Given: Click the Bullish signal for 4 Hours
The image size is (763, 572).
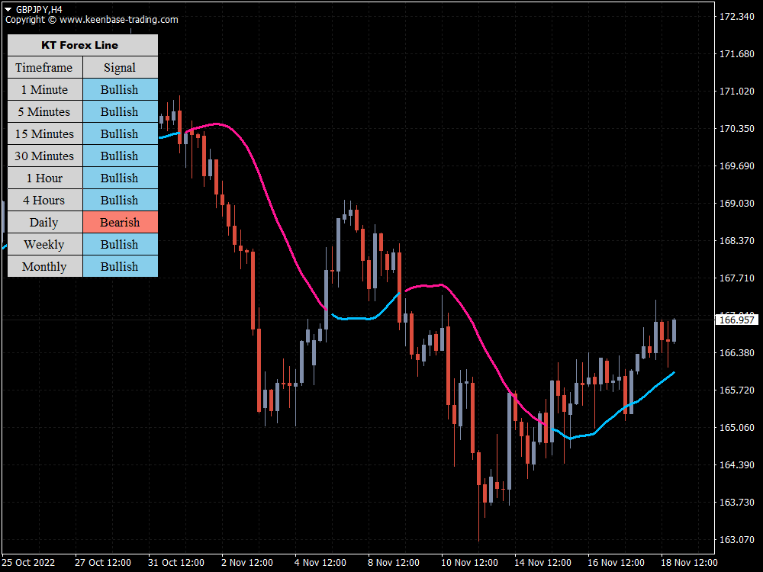Looking at the screenshot, I should 121,200.
